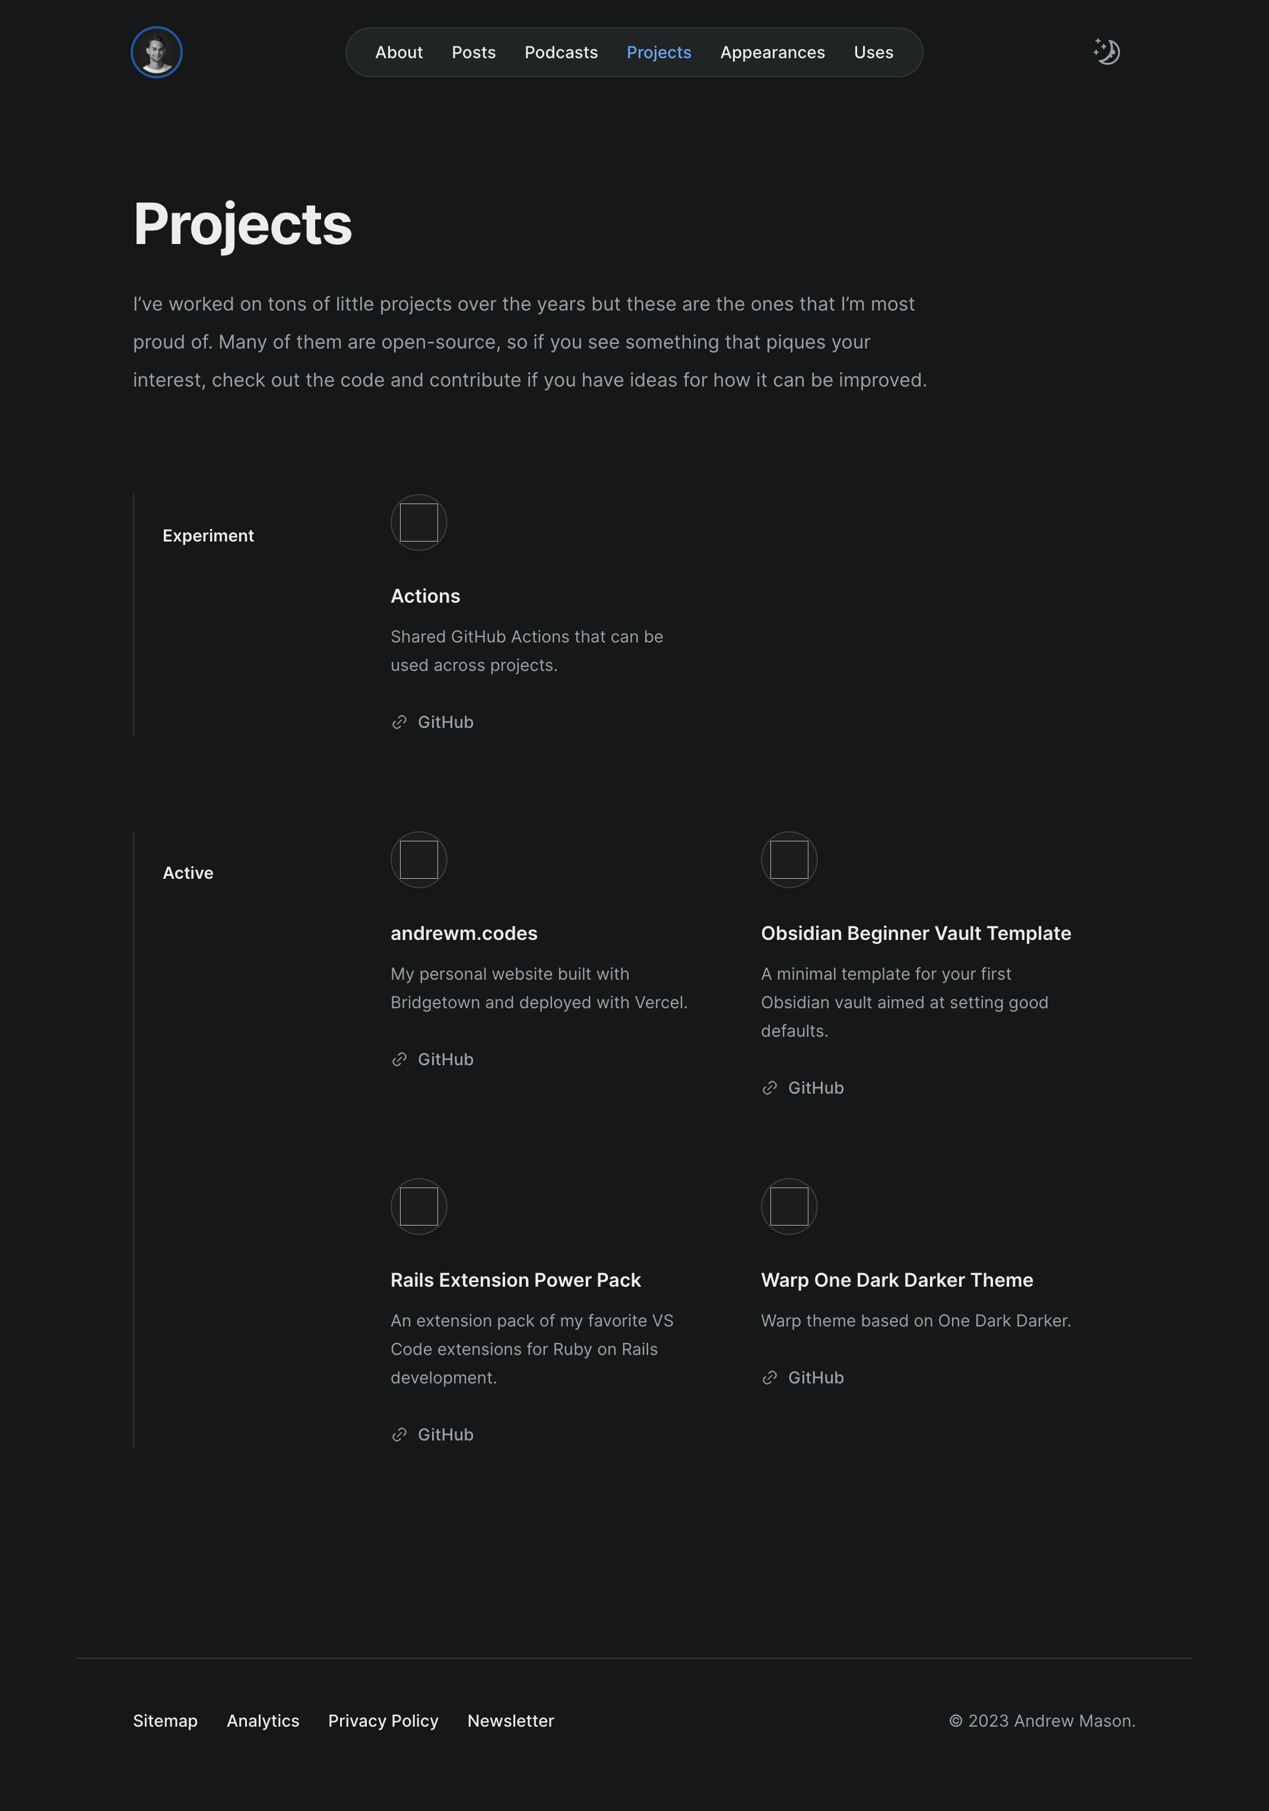
Task: Open the Podcasts navigation link
Action: tap(561, 52)
